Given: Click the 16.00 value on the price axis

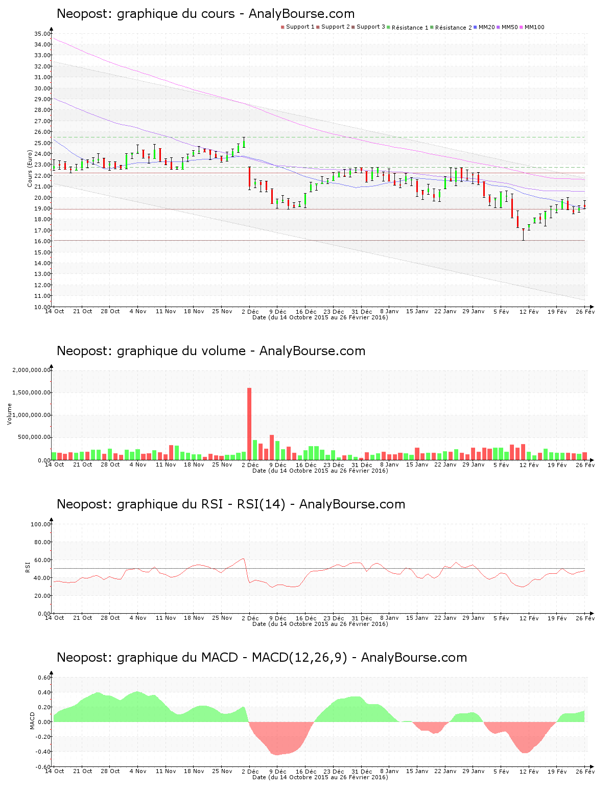Looking at the screenshot, I should [42, 241].
